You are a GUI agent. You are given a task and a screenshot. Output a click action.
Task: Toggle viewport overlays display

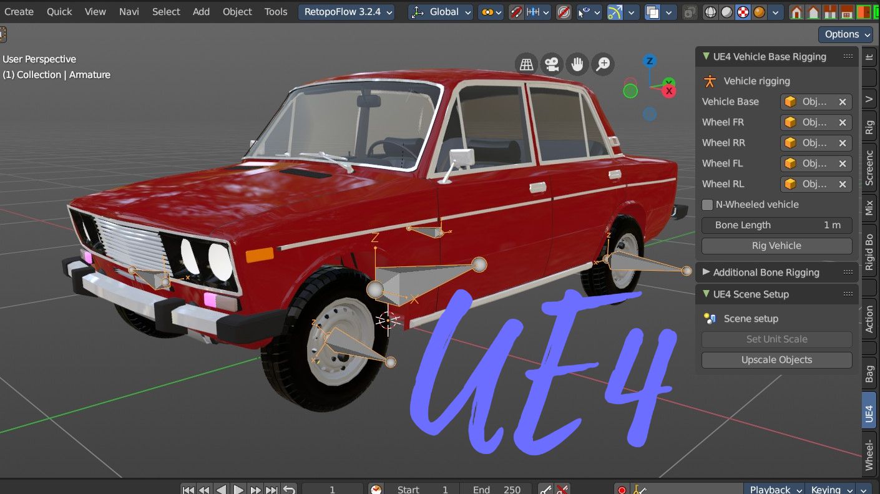point(652,12)
